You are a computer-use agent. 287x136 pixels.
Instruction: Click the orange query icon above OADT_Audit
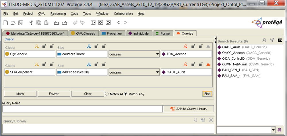coord(186,65)
